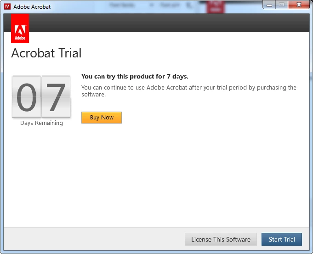Click the 07 days counter display
Image resolution: width=313 pixels, height=254 pixels.
[41, 96]
